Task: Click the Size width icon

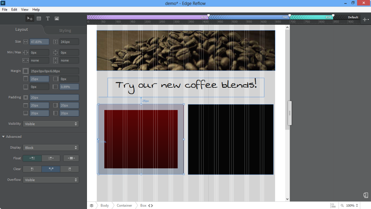Action: point(26,42)
